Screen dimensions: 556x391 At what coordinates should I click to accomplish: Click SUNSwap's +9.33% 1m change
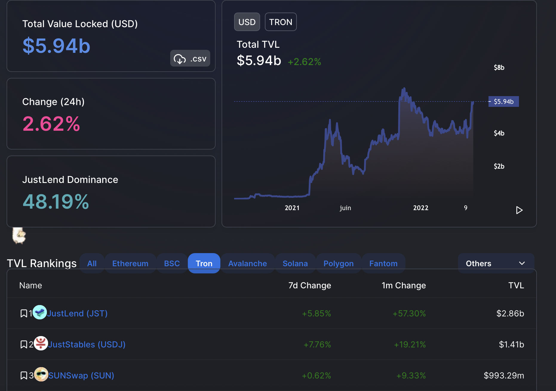tap(411, 375)
